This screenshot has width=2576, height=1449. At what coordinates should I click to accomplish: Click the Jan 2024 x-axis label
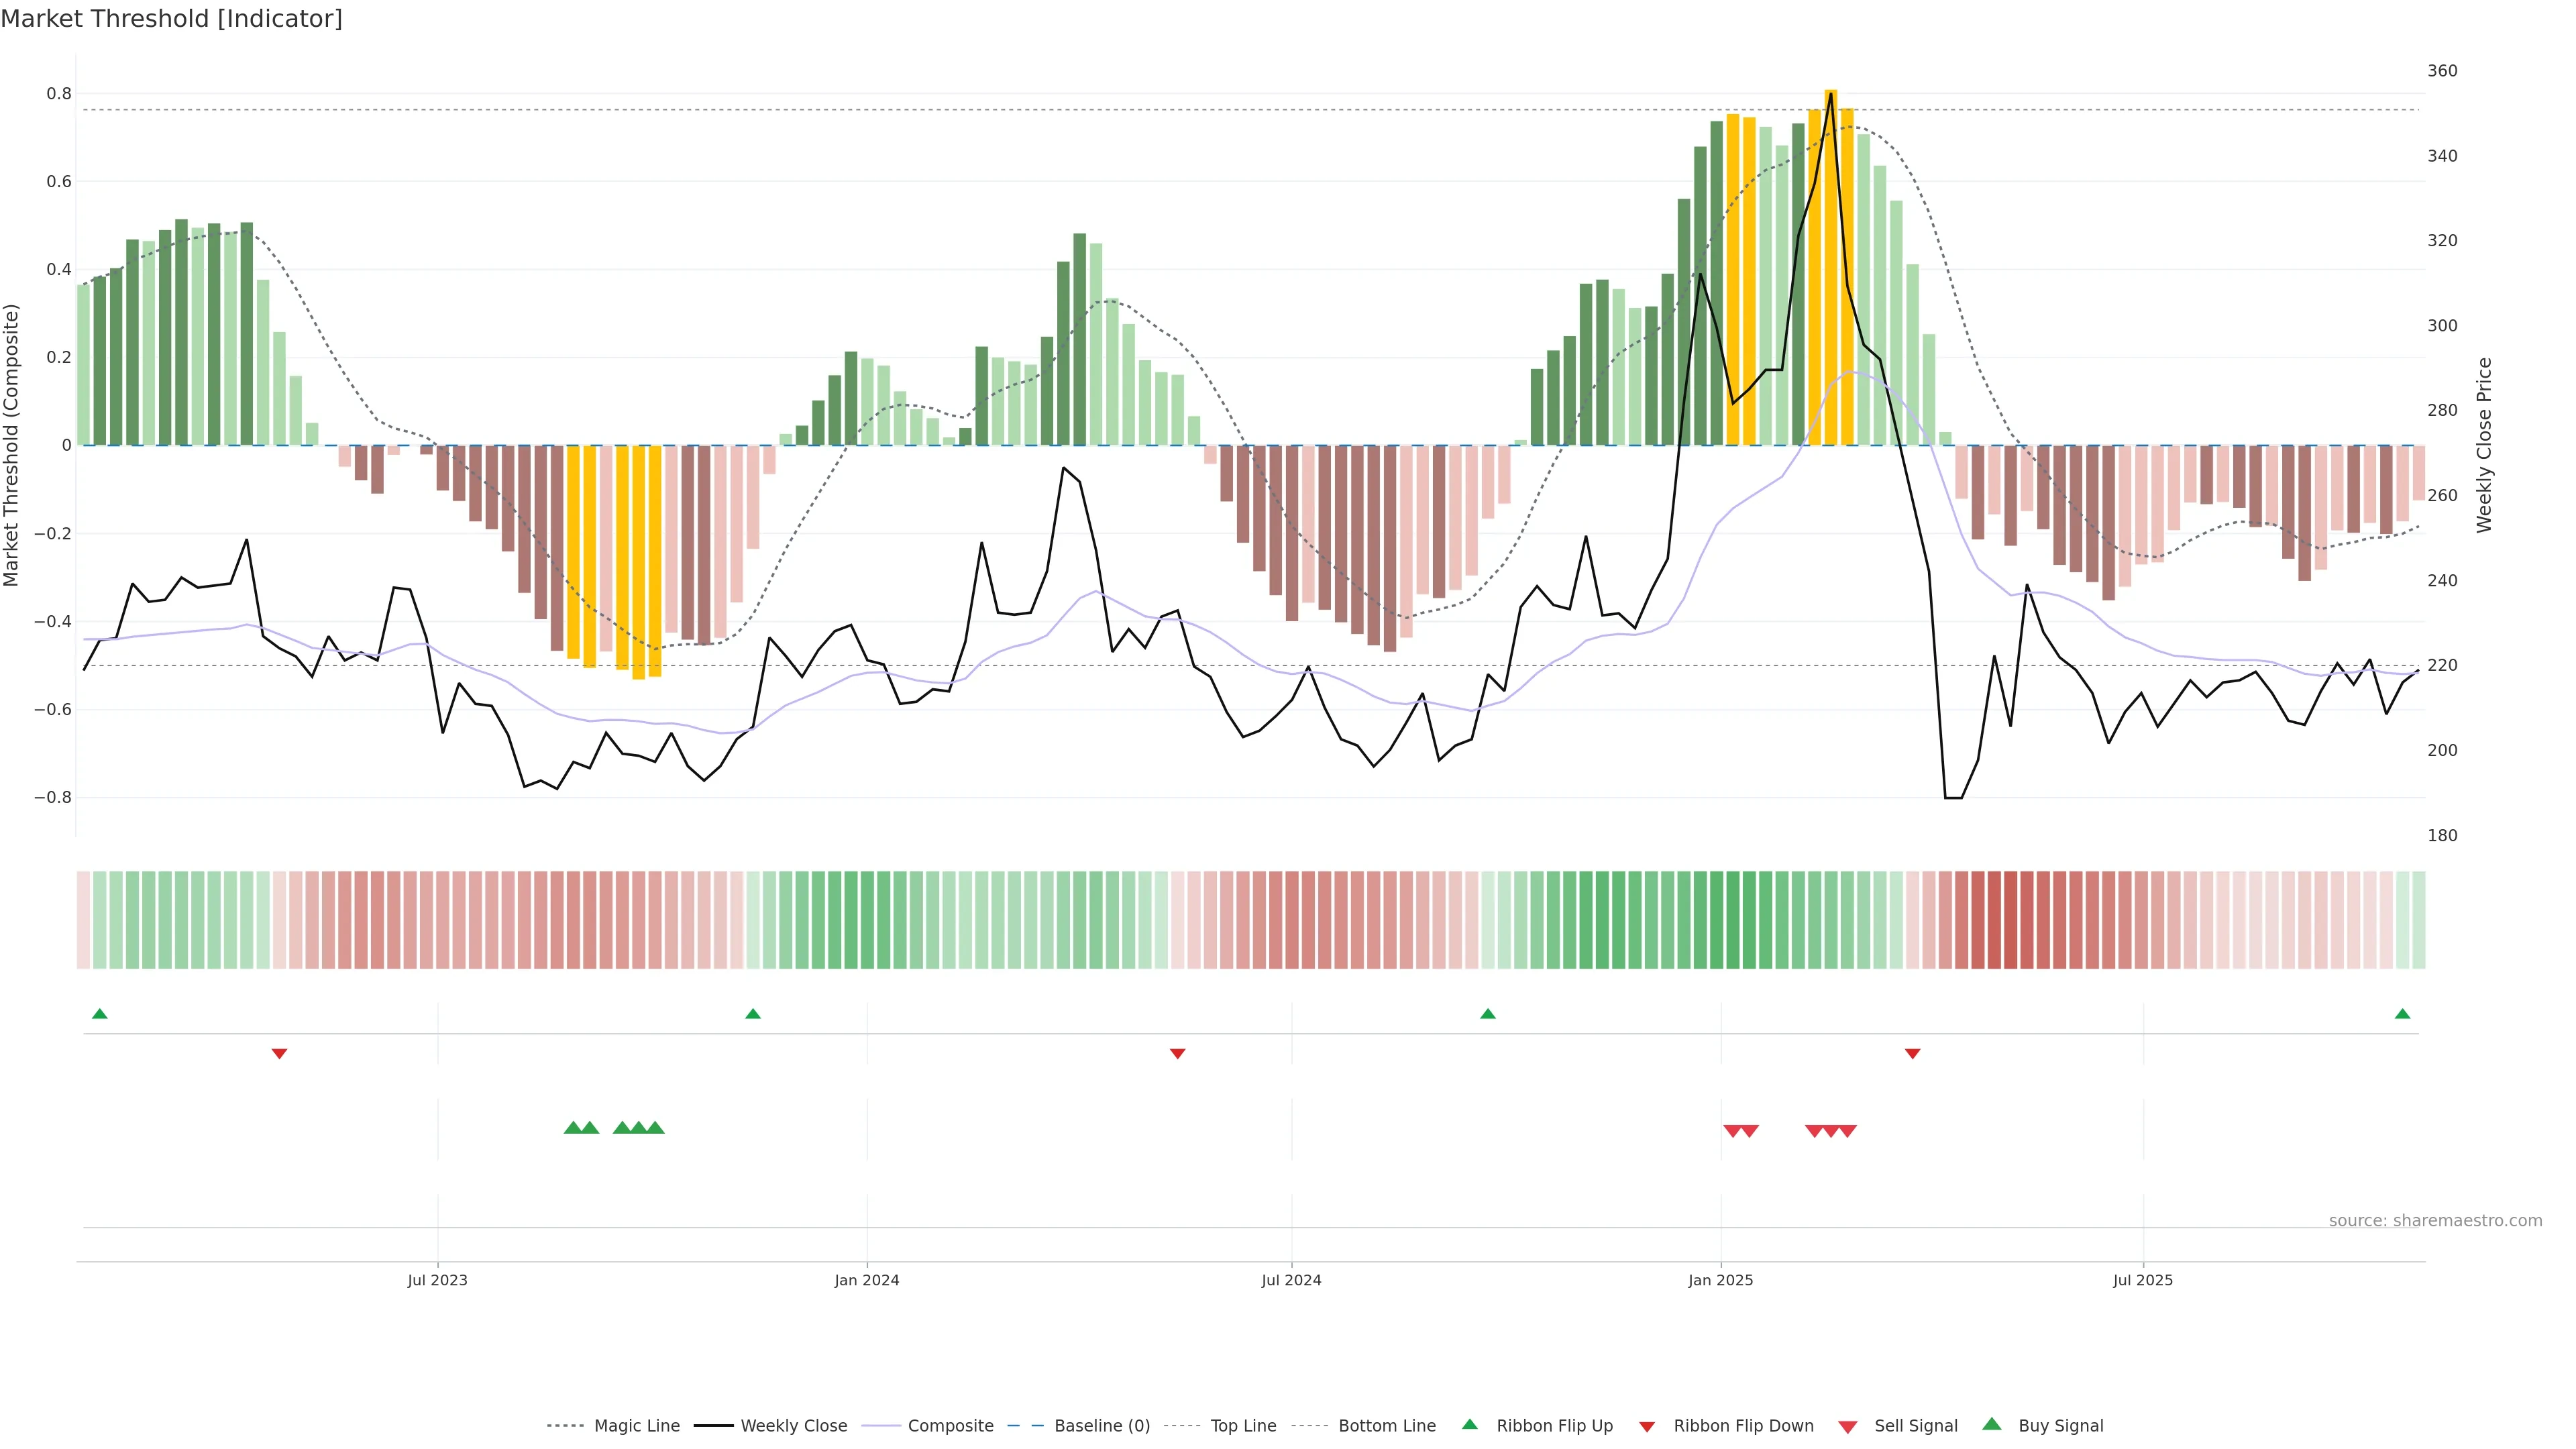866,1280
